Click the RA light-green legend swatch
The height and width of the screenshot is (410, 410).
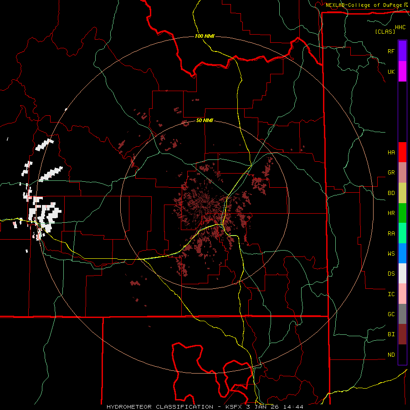click(x=402, y=233)
